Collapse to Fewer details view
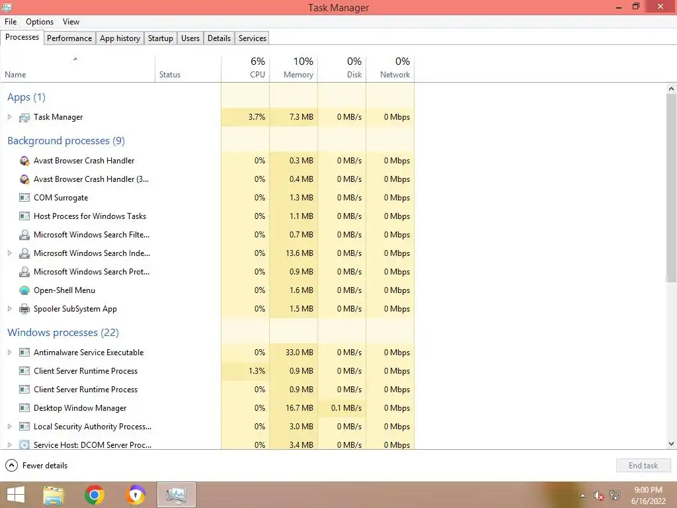The height and width of the screenshot is (508, 677). pos(36,466)
